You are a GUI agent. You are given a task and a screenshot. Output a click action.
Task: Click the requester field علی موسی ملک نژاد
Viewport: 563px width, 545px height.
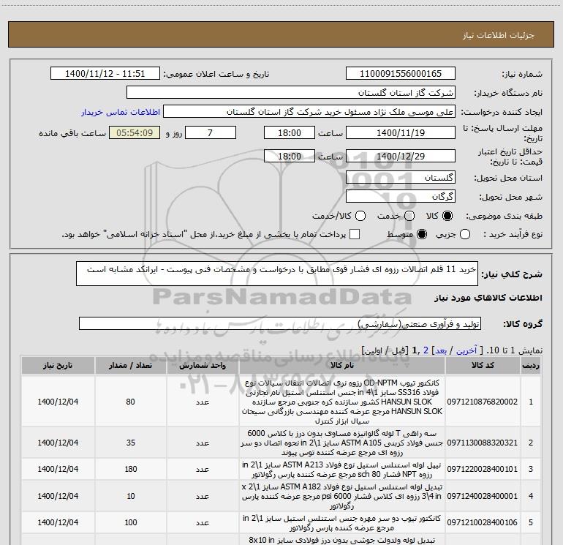[309, 112]
